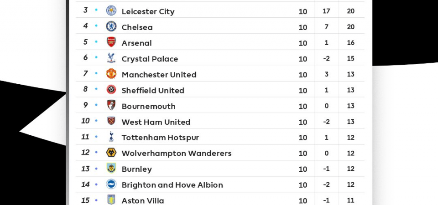The image size is (438, 205).
Task: Open the Burnley team link
Action: 136,169
